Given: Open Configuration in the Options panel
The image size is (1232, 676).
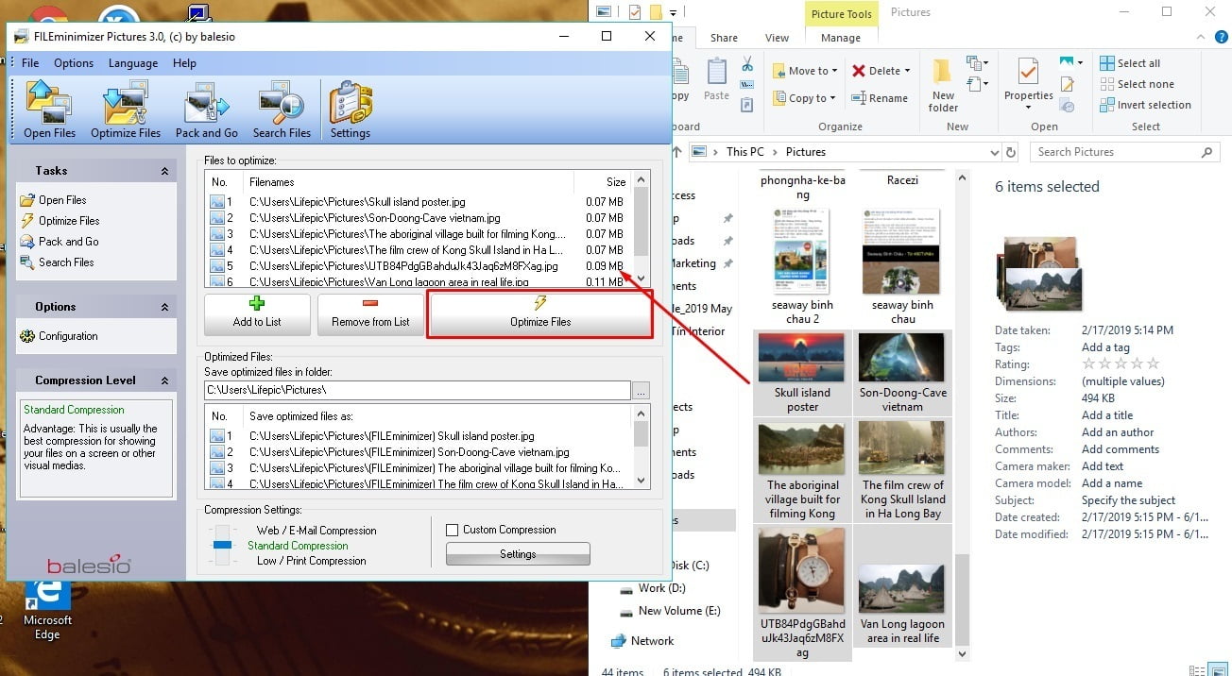Looking at the screenshot, I should click(59, 336).
